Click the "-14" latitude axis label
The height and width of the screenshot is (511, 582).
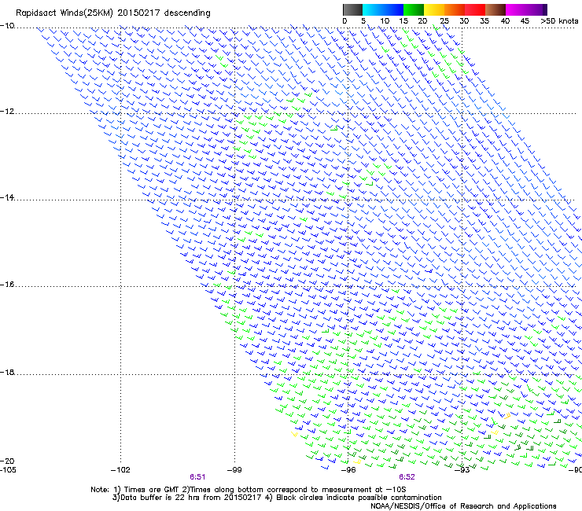7,197
